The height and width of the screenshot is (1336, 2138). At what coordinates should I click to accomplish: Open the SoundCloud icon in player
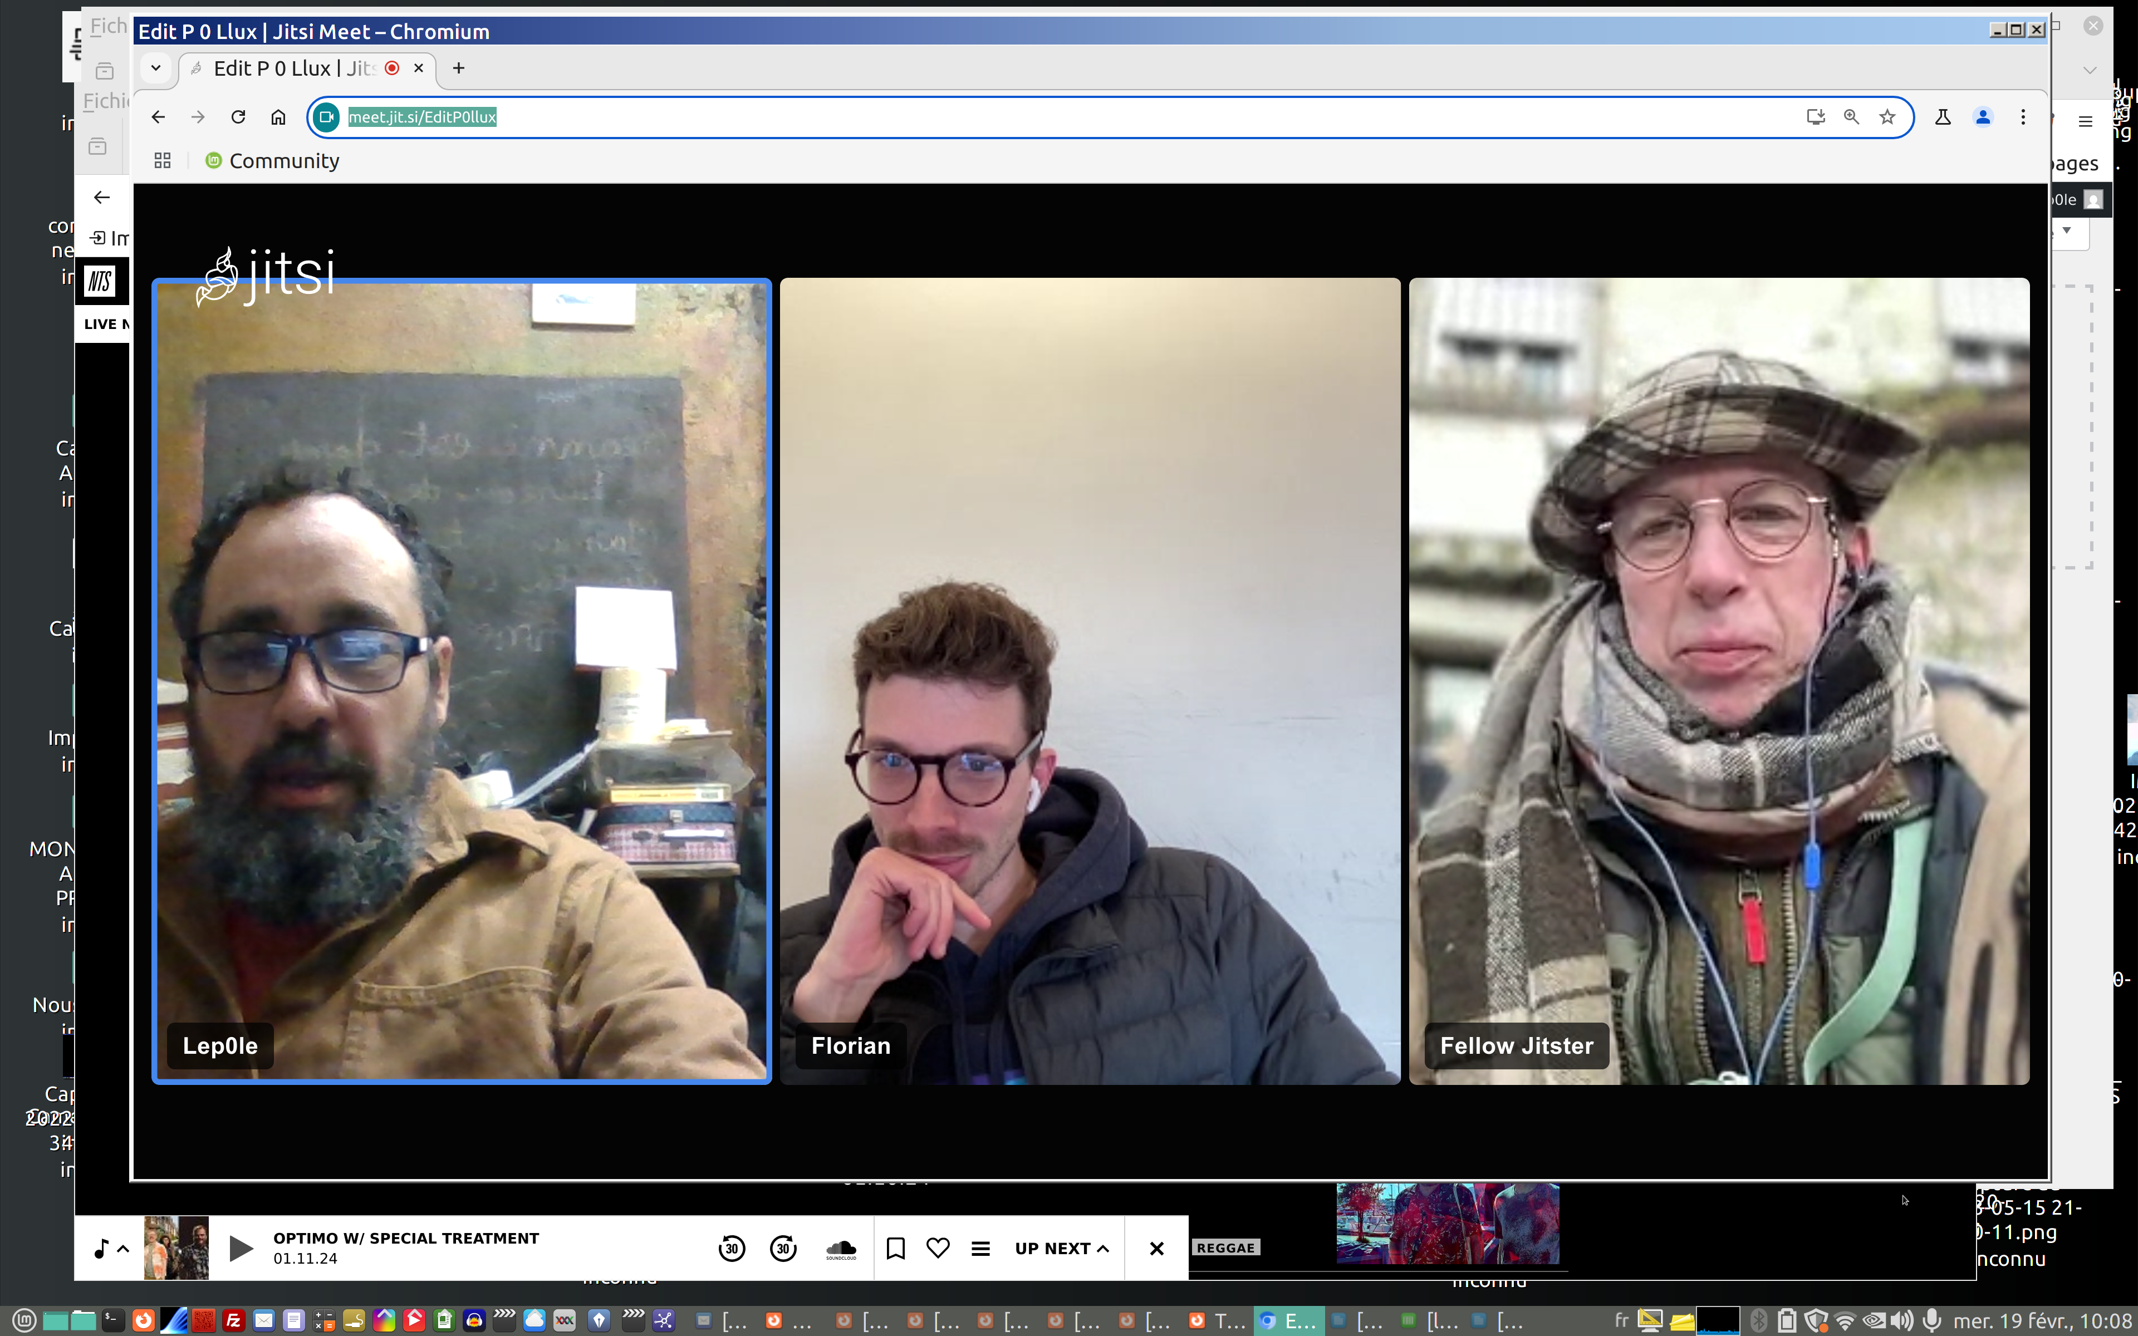pos(840,1249)
